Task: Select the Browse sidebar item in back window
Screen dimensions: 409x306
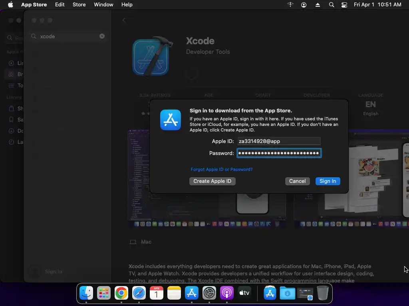Action: pyautogui.click(x=14, y=75)
